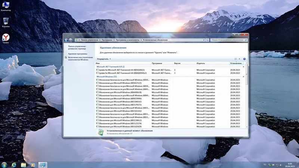
Task: Open the Компьютер desktop icon
Action: click(6, 6)
